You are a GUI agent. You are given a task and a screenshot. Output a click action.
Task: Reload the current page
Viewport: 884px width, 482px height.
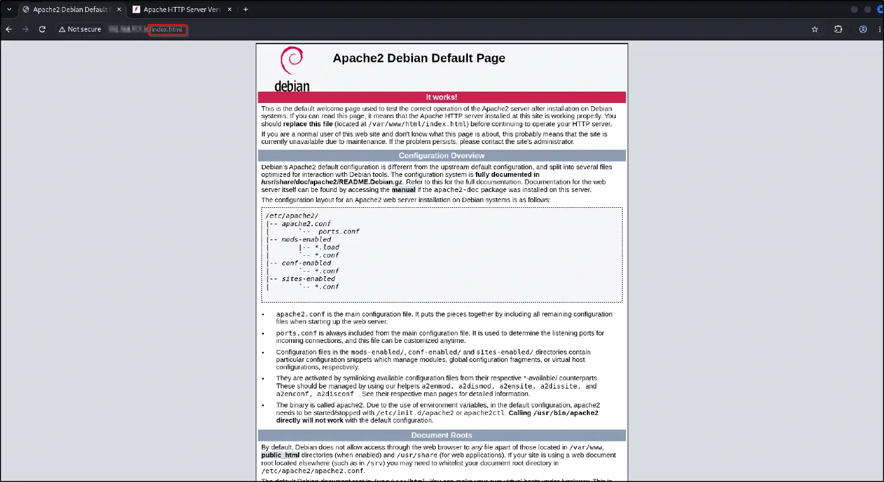click(x=42, y=29)
